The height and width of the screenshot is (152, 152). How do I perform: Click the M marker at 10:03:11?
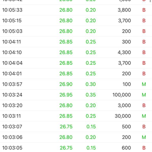[x=144, y=116]
